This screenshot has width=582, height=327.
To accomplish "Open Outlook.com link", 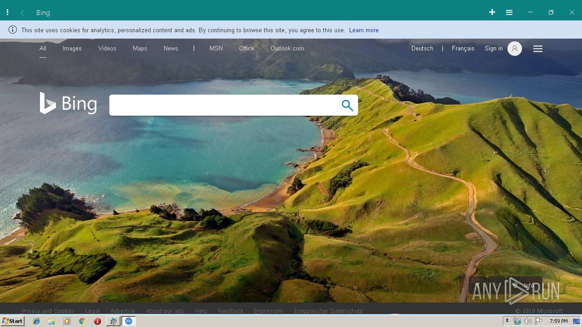I will [x=287, y=49].
